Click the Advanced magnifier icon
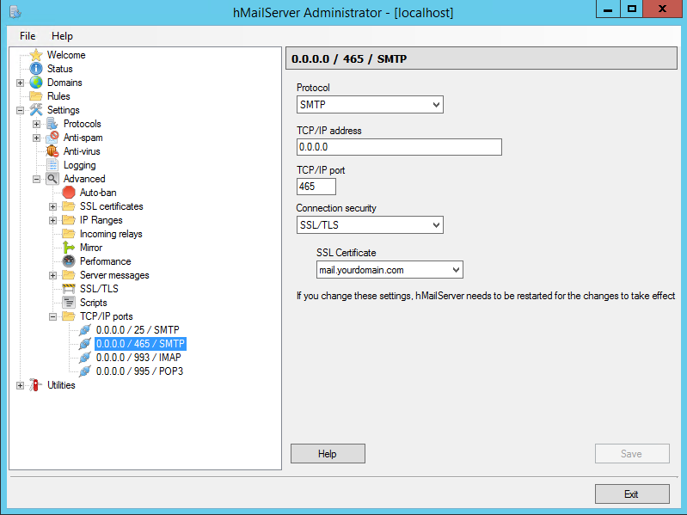Viewport: 687px width, 515px height. coord(52,179)
